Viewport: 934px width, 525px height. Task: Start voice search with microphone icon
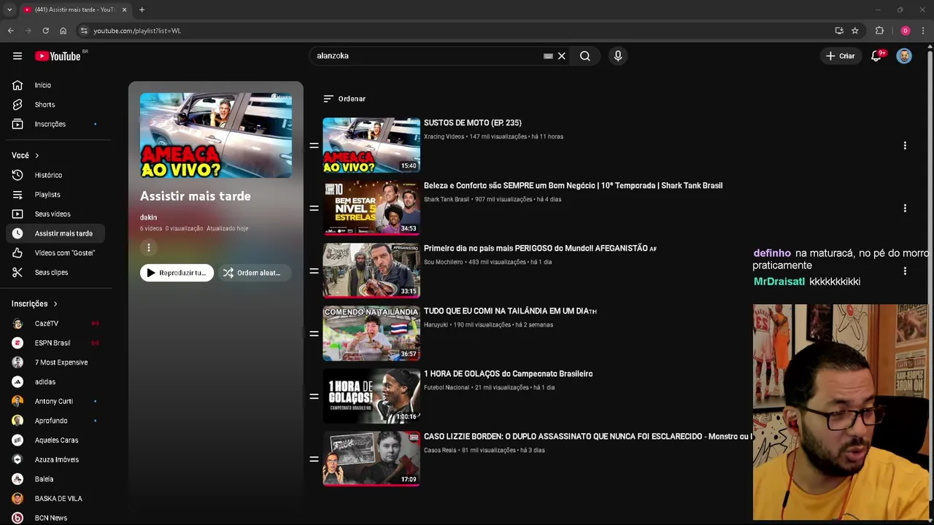[x=618, y=56]
